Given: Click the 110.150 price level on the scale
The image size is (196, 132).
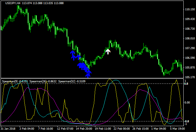Looking at the screenshot, I should 190,9.
